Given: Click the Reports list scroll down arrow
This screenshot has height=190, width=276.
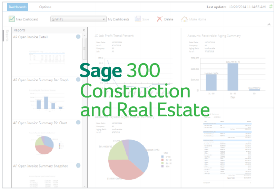Looking at the screenshot, I should (x=85, y=186).
